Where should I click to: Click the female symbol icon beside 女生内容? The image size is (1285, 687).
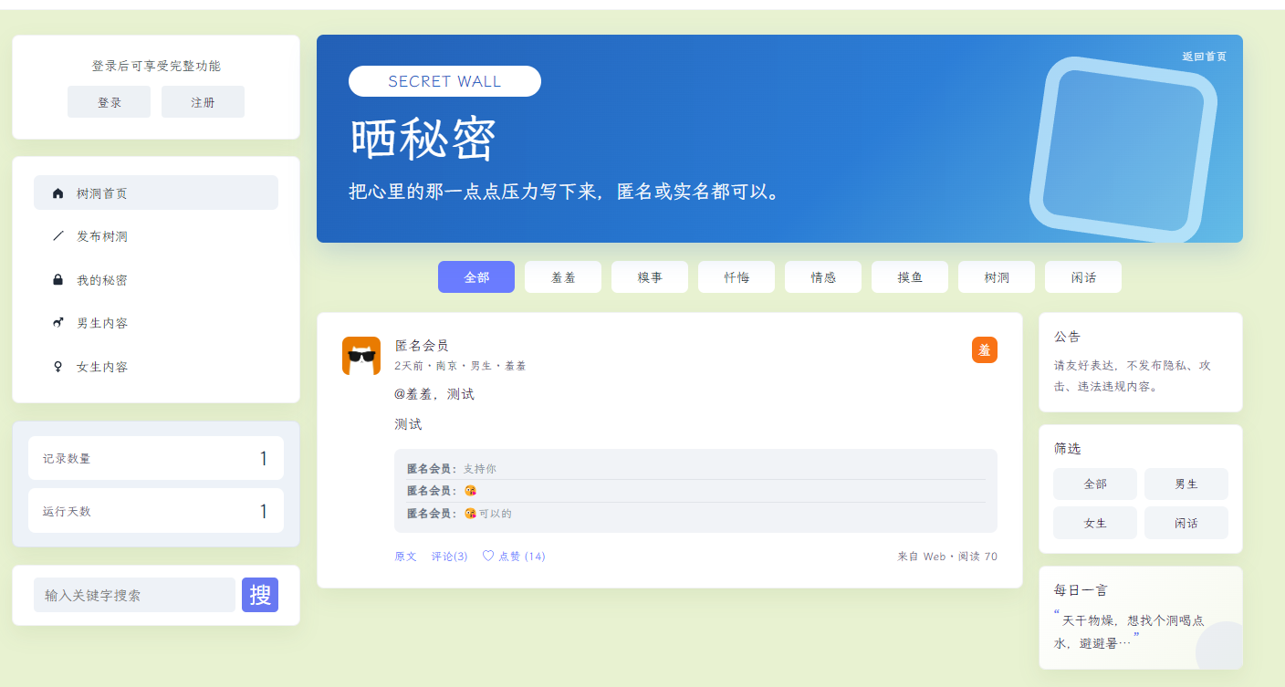point(58,367)
